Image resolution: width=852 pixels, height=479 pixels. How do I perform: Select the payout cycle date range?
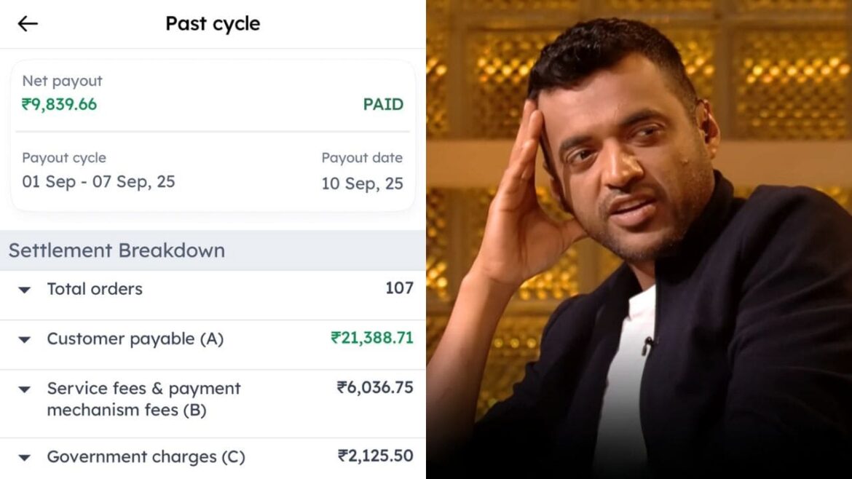(98, 181)
